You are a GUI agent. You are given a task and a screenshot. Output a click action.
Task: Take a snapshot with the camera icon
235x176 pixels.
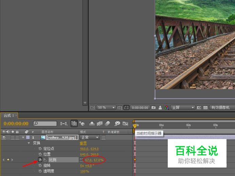[x=153, y=107]
